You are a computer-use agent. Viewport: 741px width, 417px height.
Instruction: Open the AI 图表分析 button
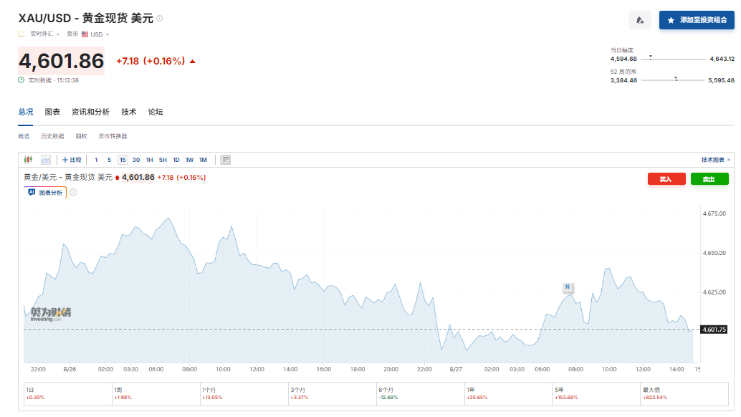click(45, 192)
